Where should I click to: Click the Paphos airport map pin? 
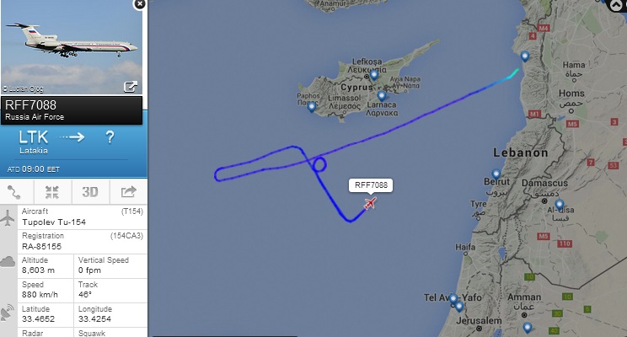point(312,107)
